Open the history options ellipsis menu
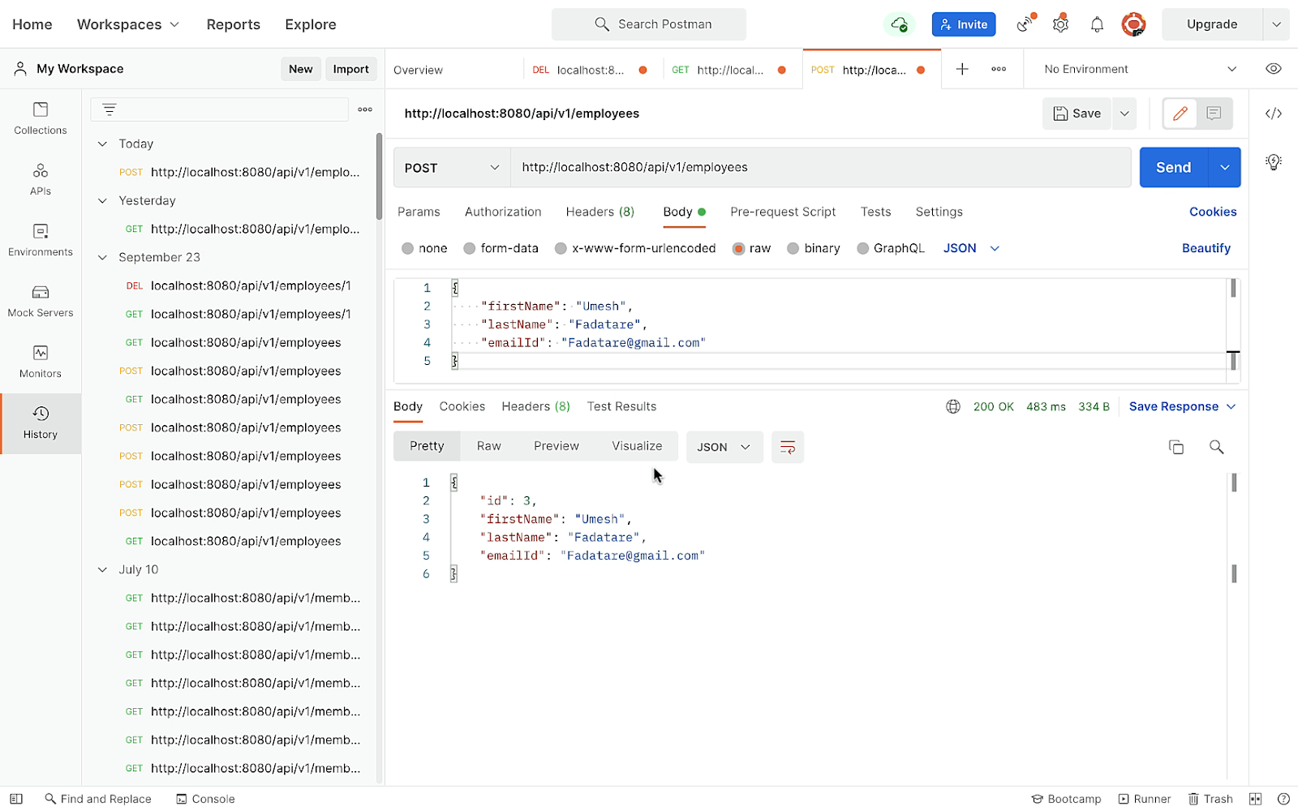The image size is (1298, 811). pyautogui.click(x=365, y=109)
